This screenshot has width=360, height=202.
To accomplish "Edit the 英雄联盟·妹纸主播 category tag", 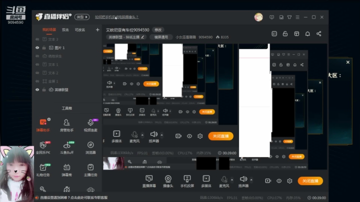I will [126, 37].
